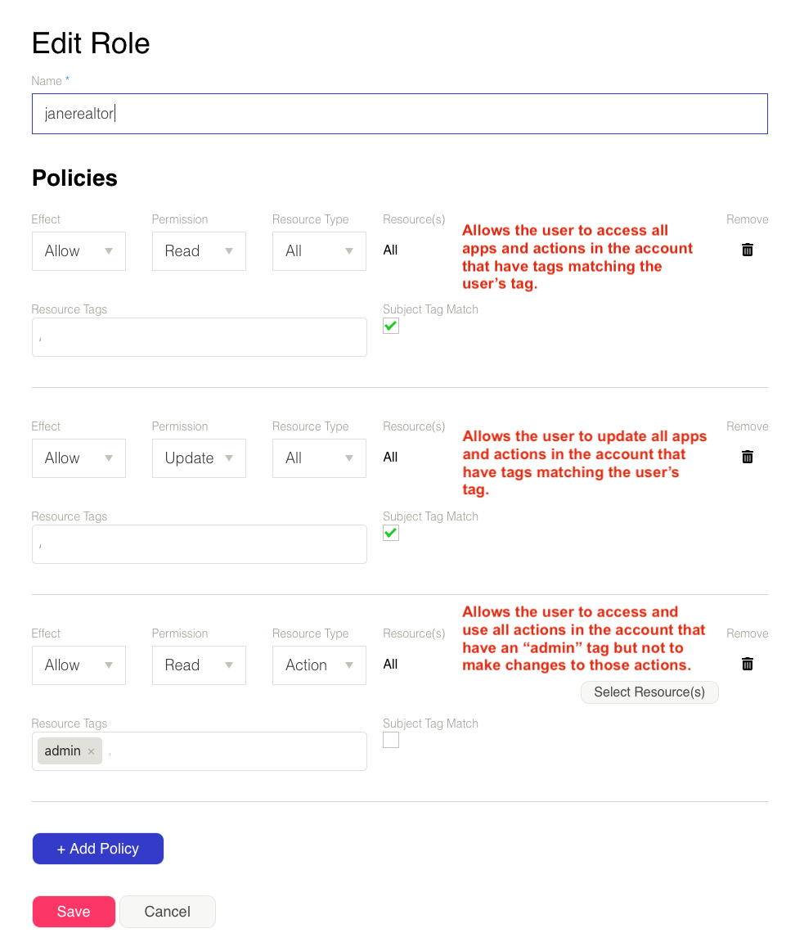Toggle Subject Tag Match for Update policy
The image size is (804, 951).
(x=391, y=534)
